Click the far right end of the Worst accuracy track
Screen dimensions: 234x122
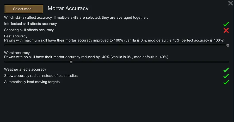tap(228, 62)
